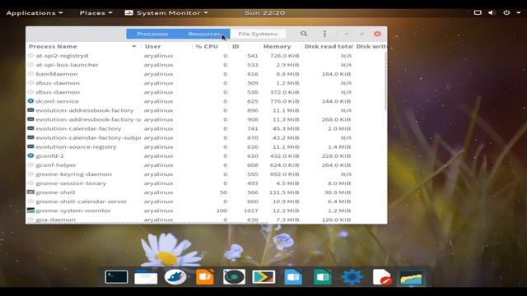Sort by the % CPU column header
This screenshot has width=527, height=296.
211,46
